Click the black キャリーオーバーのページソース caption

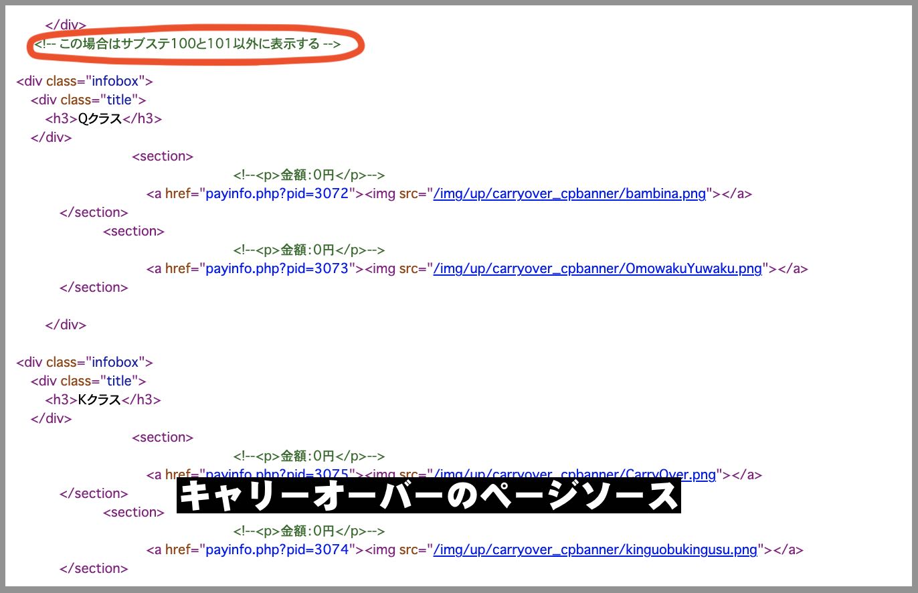(429, 496)
